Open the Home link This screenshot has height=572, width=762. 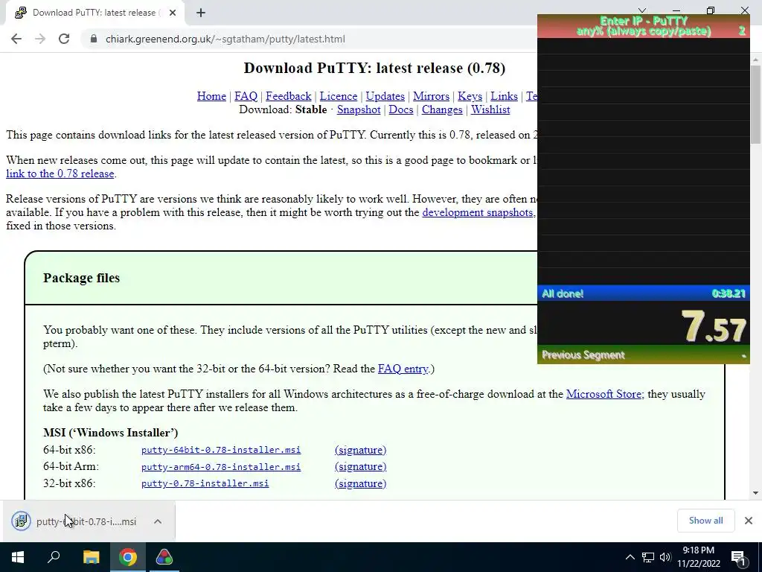coord(211,96)
